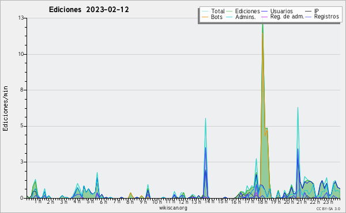Click the '12 h' x-axis label
This screenshot has width=346, height=213.
click(183, 201)
